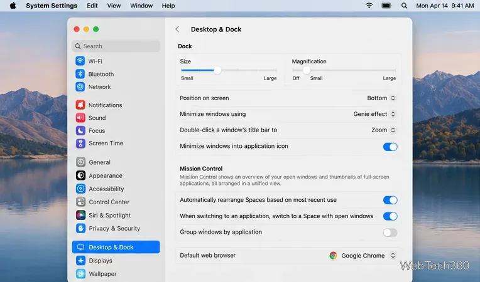
Task: Open Spotlight search magnifier in menu bar
Action: pyautogui.click(x=404, y=6)
